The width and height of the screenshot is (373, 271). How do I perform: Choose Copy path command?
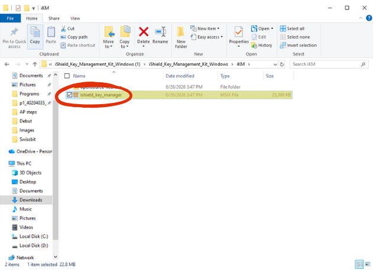(74, 37)
